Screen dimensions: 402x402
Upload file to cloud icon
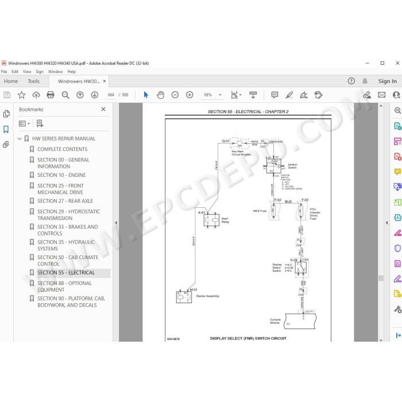pyautogui.click(x=36, y=95)
